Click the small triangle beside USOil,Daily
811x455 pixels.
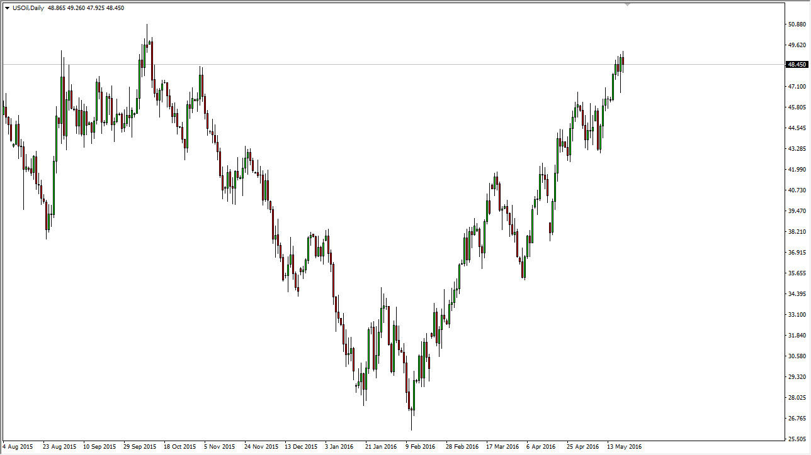[x=7, y=8]
